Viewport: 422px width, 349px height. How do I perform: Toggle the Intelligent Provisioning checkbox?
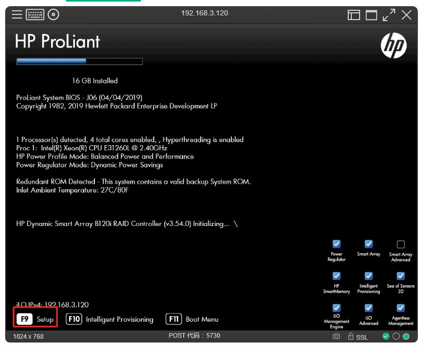[x=368, y=276]
